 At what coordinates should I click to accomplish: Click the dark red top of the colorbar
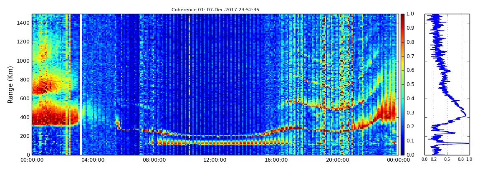[402, 17]
